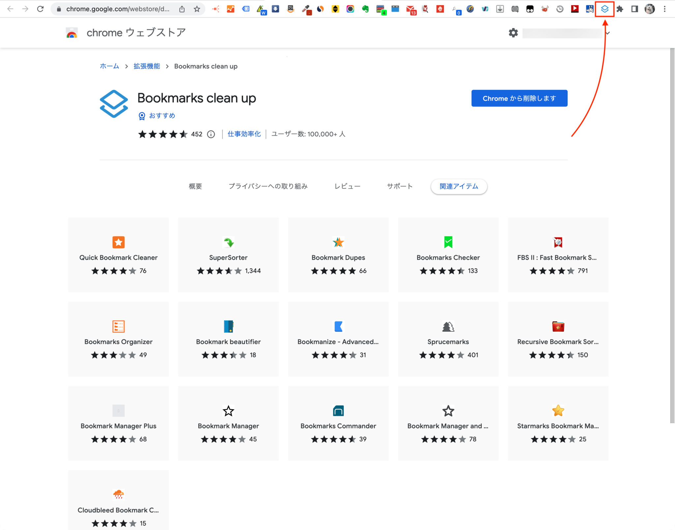Click the Chrome Web Store logo

point(72,32)
